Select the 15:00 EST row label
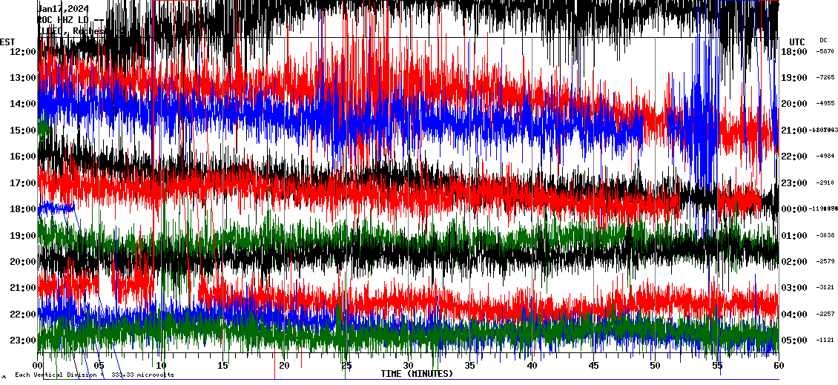This screenshot has height=385, width=838. click(24, 131)
